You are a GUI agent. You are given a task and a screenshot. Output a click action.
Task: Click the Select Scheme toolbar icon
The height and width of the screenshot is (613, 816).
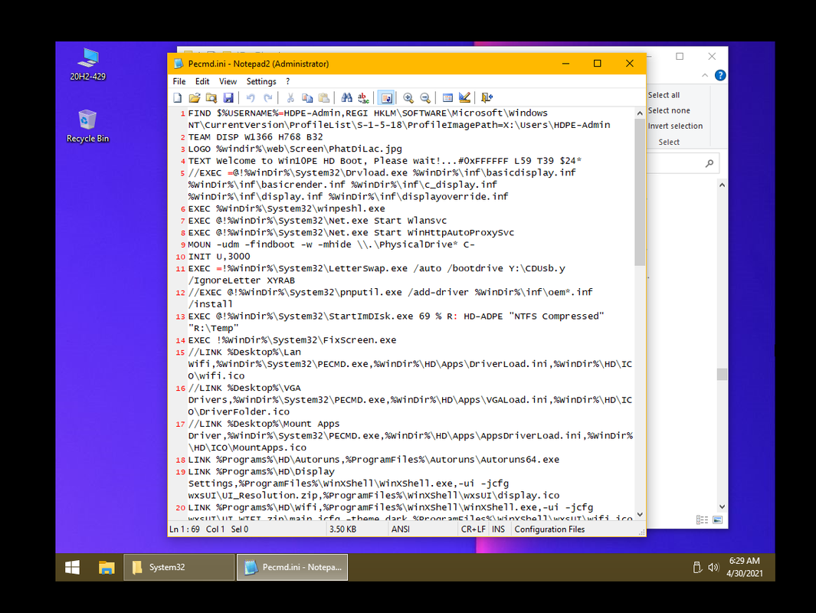pyautogui.click(x=447, y=98)
